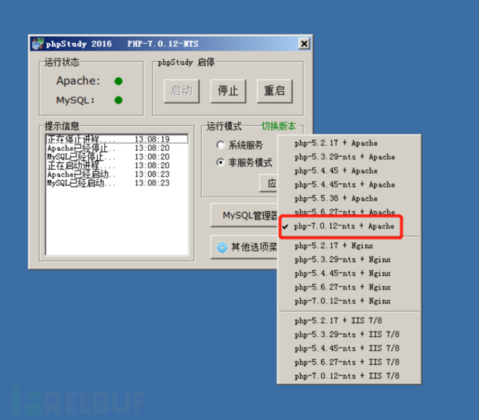479x420 pixels.
Task: Click the Apache: status label
Action: [78, 81]
